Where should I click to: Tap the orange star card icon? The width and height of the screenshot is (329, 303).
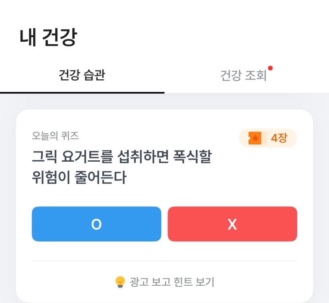tap(255, 138)
